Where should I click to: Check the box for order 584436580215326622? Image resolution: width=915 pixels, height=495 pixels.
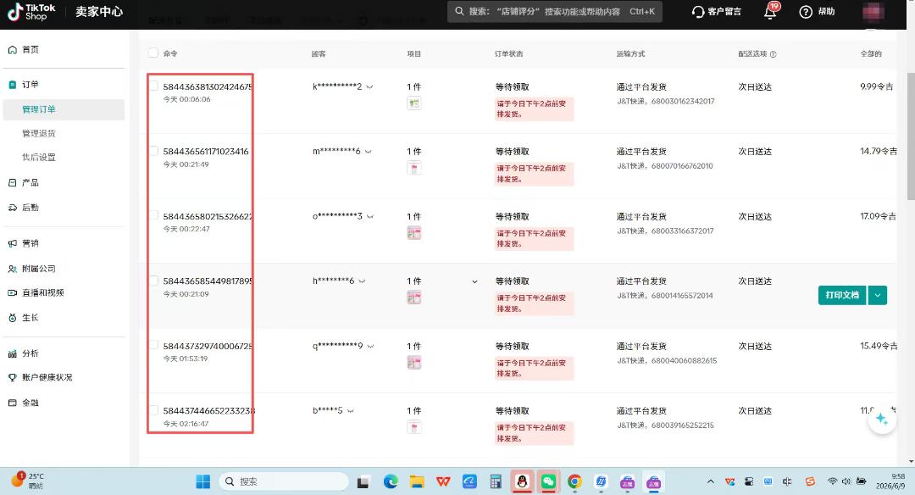(x=153, y=216)
